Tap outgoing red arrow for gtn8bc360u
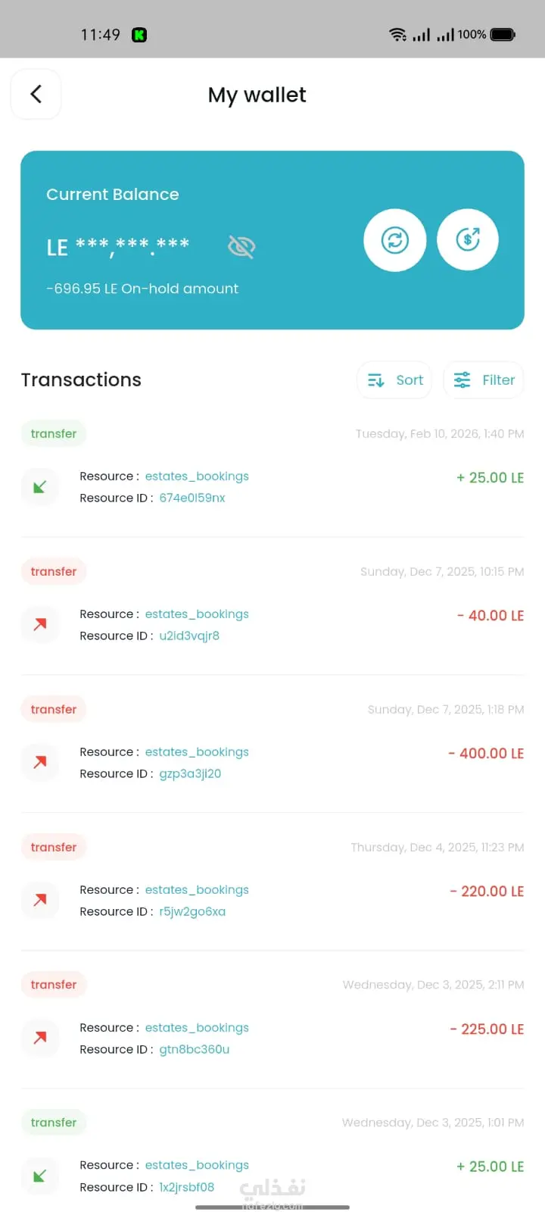 coord(40,1038)
